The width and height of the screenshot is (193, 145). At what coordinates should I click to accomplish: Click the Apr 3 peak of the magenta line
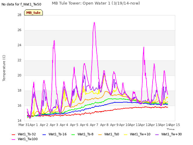tap(54, 40)
